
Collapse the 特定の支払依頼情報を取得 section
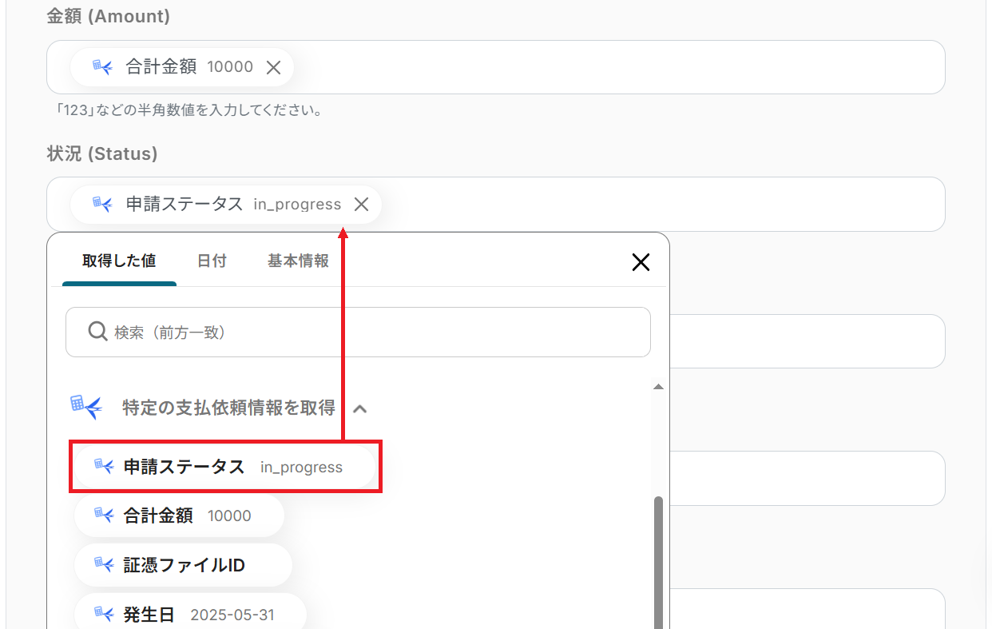(360, 409)
